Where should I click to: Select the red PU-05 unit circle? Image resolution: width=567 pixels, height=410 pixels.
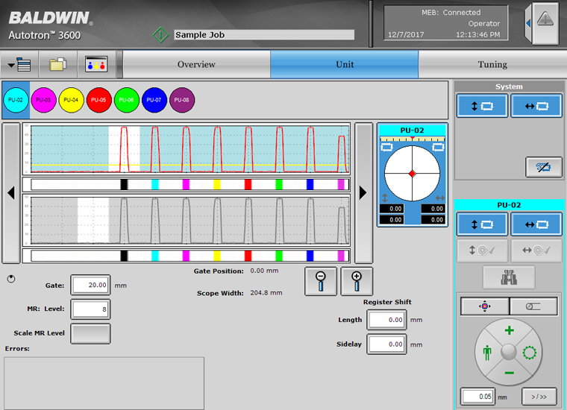click(98, 100)
